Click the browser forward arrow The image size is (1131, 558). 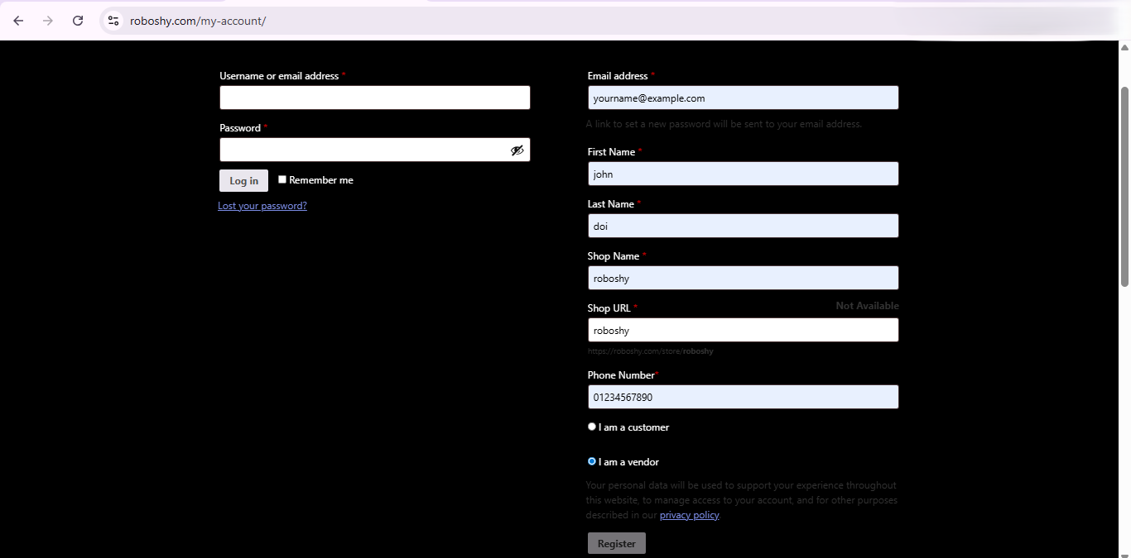48,21
